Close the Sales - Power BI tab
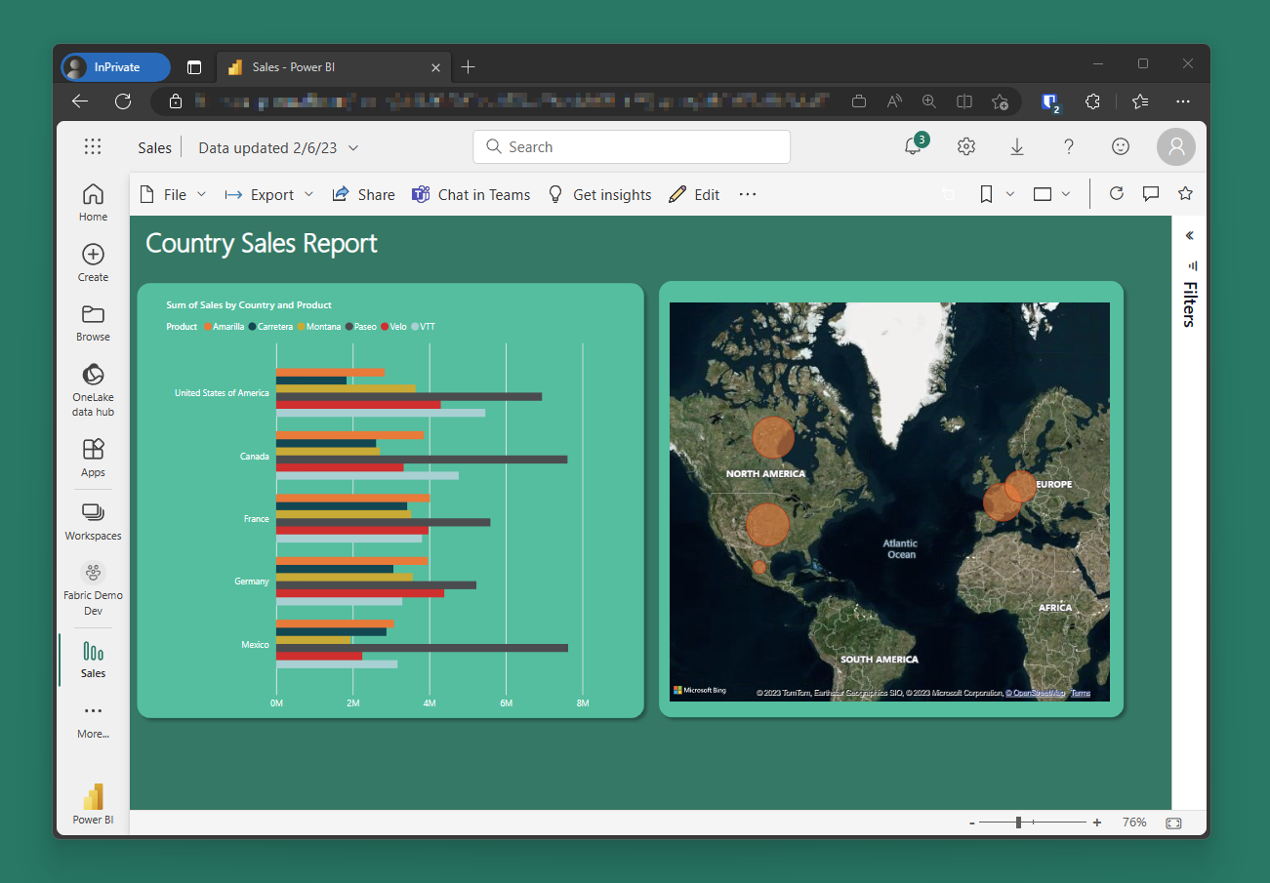This screenshot has width=1270, height=883. [436, 67]
